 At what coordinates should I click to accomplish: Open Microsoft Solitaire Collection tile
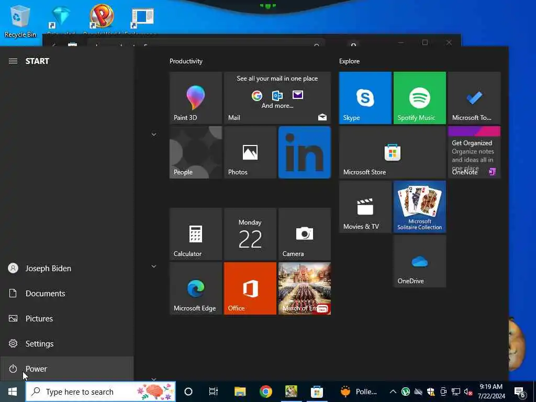pos(420,207)
